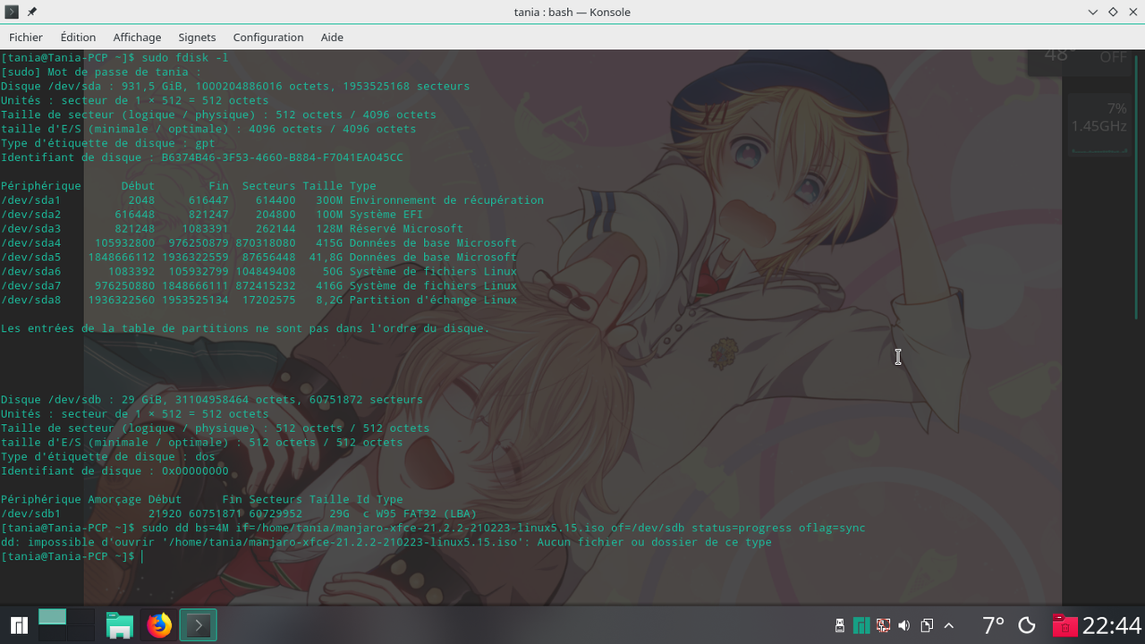Screen dimensions: 1145x644
Task: Click the /dev/sda8 swap partition row
Action: [259, 301]
